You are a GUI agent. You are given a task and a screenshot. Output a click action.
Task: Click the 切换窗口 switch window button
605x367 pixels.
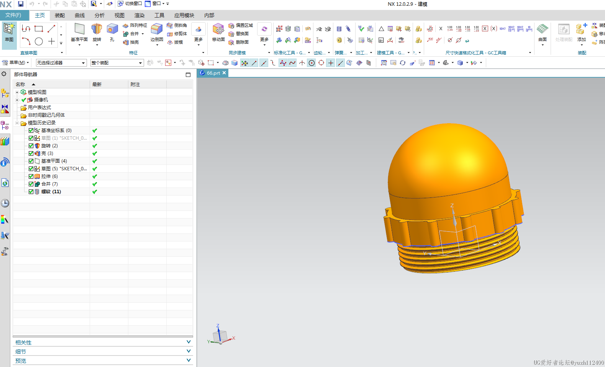[x=130, y=4]
